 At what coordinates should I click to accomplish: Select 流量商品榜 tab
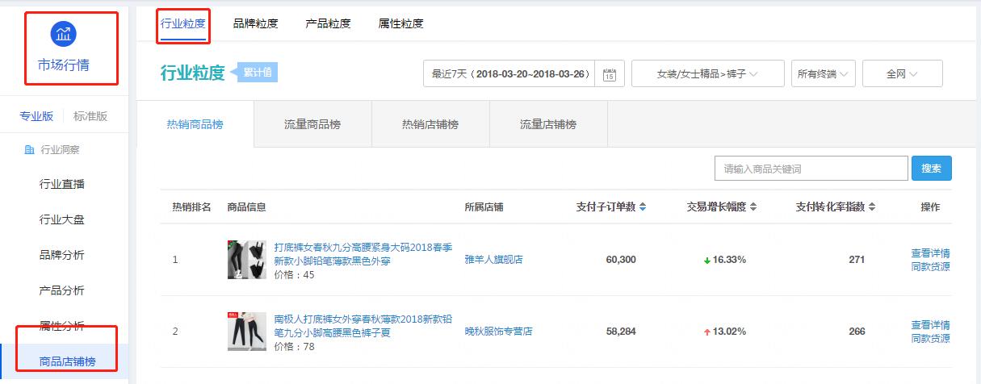[x=312, y=124]
